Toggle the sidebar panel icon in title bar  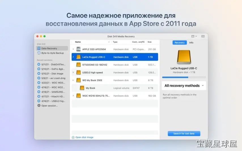[x=203, y=36]
